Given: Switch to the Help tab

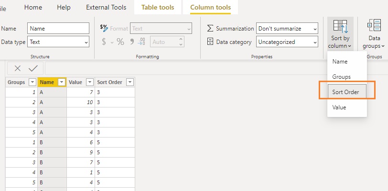Looking at the screenshot, I should (x=64, y=8).
